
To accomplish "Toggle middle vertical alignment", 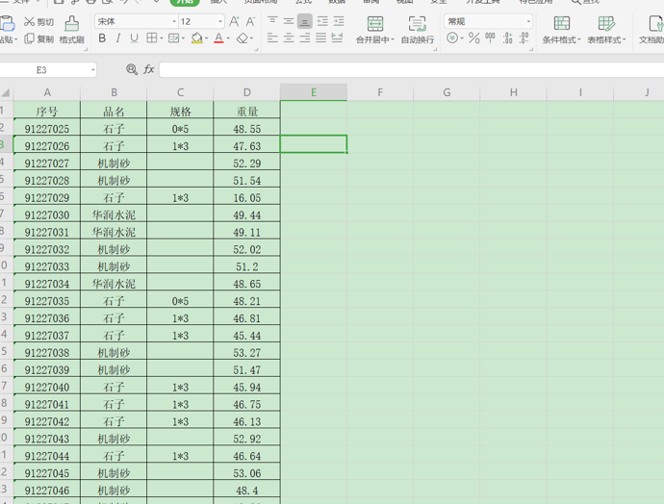I will 289,21.
